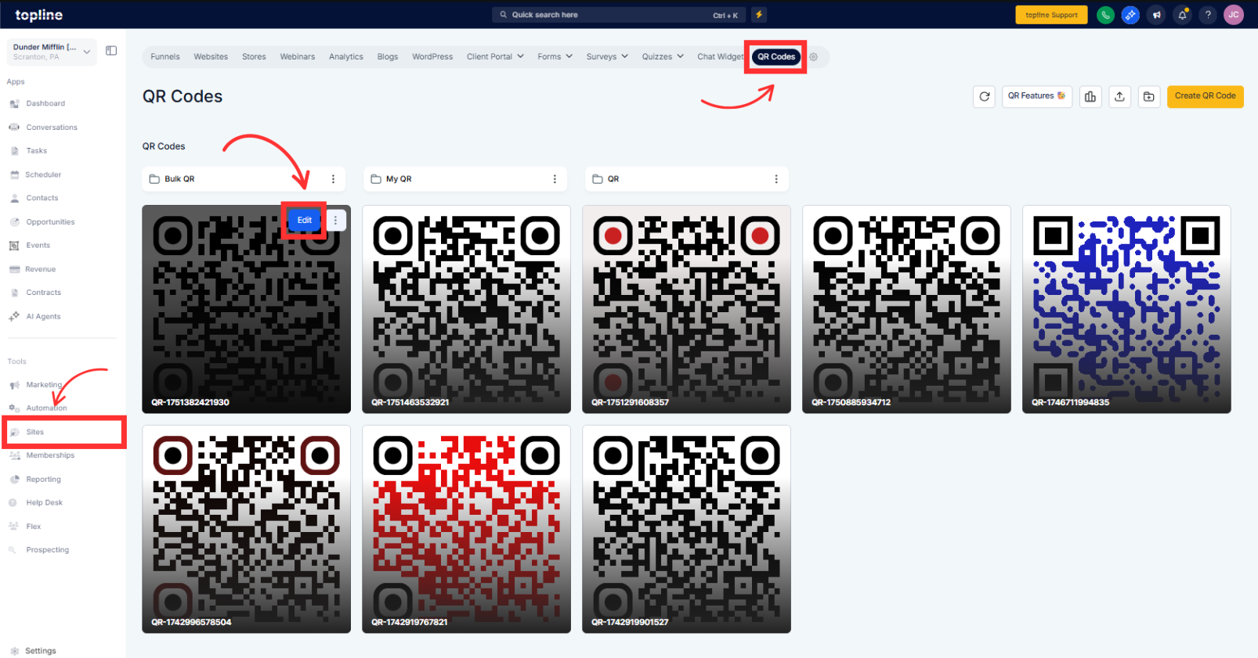Click the topline Support button
Image resolution: width=1258 pixels, height=658 pixels.
click(1051, 15)
